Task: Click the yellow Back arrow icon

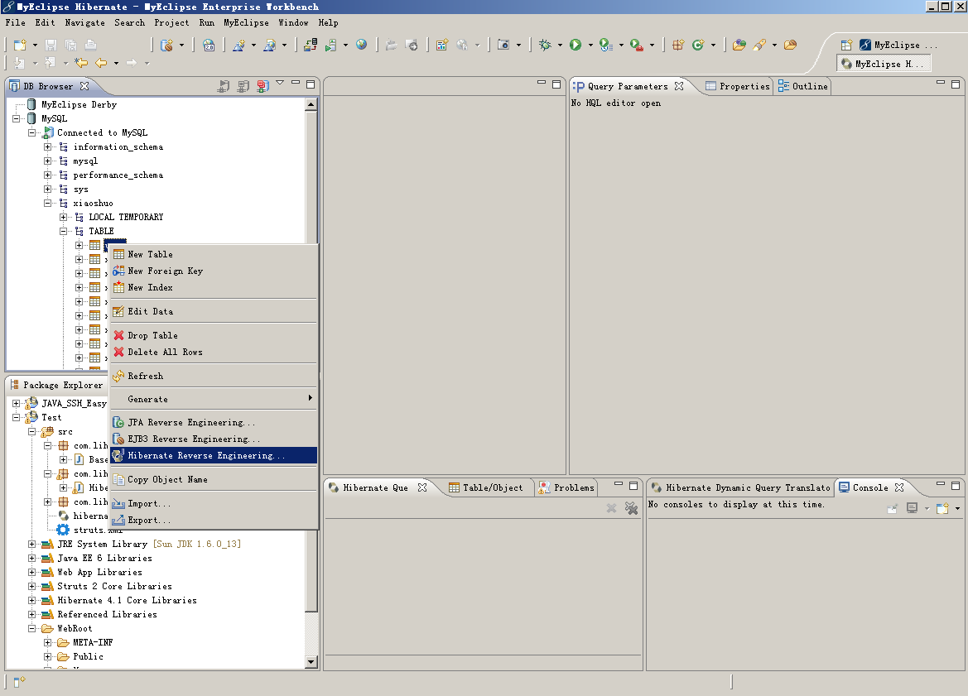Action: 101,63
